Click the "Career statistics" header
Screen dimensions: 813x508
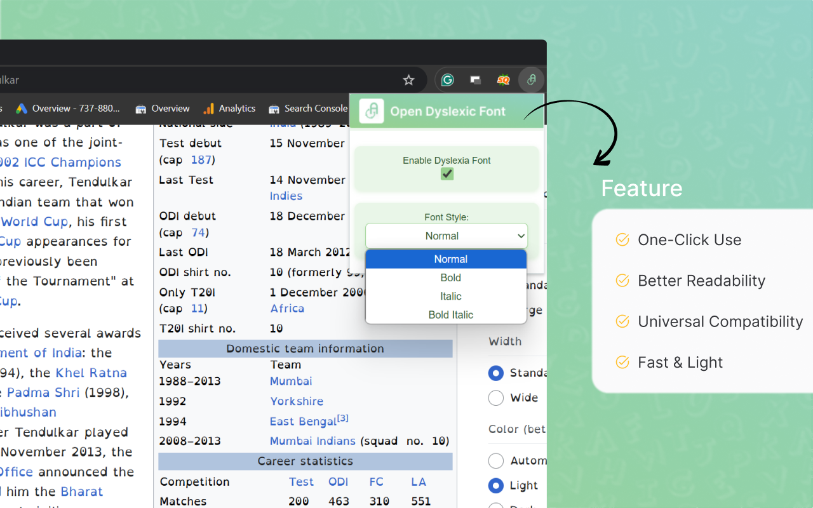tap(306, 461)
